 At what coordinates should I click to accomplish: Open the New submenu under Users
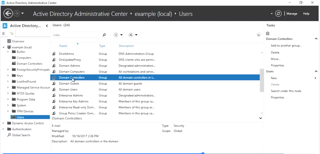[274, 78]
